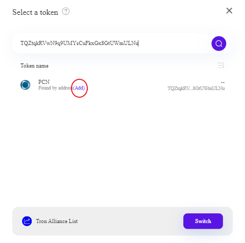Close the Select a token dialog
245x243 pixels.
[x=229, y=11]
